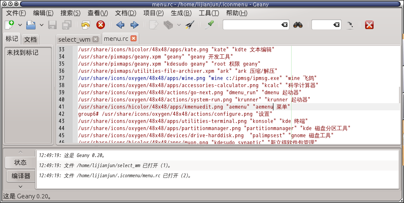Image resolution: width=404 pixels, height=203 pixels.
Task: Click the up chevron above message tabs
Action: coord(20,152)
